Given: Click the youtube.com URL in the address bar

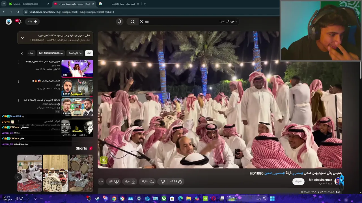Looking at the screenshot, I should (x=72, y=12).
